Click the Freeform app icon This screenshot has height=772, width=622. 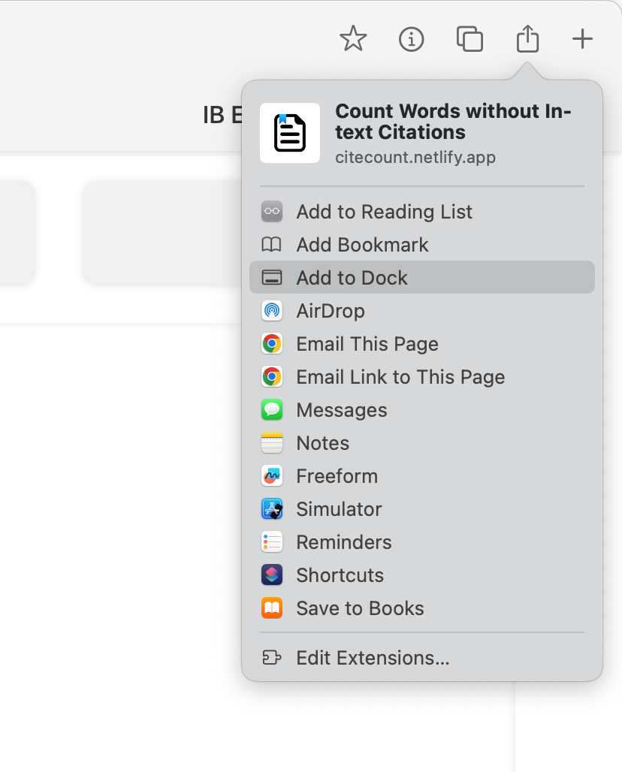click(272, 475)
